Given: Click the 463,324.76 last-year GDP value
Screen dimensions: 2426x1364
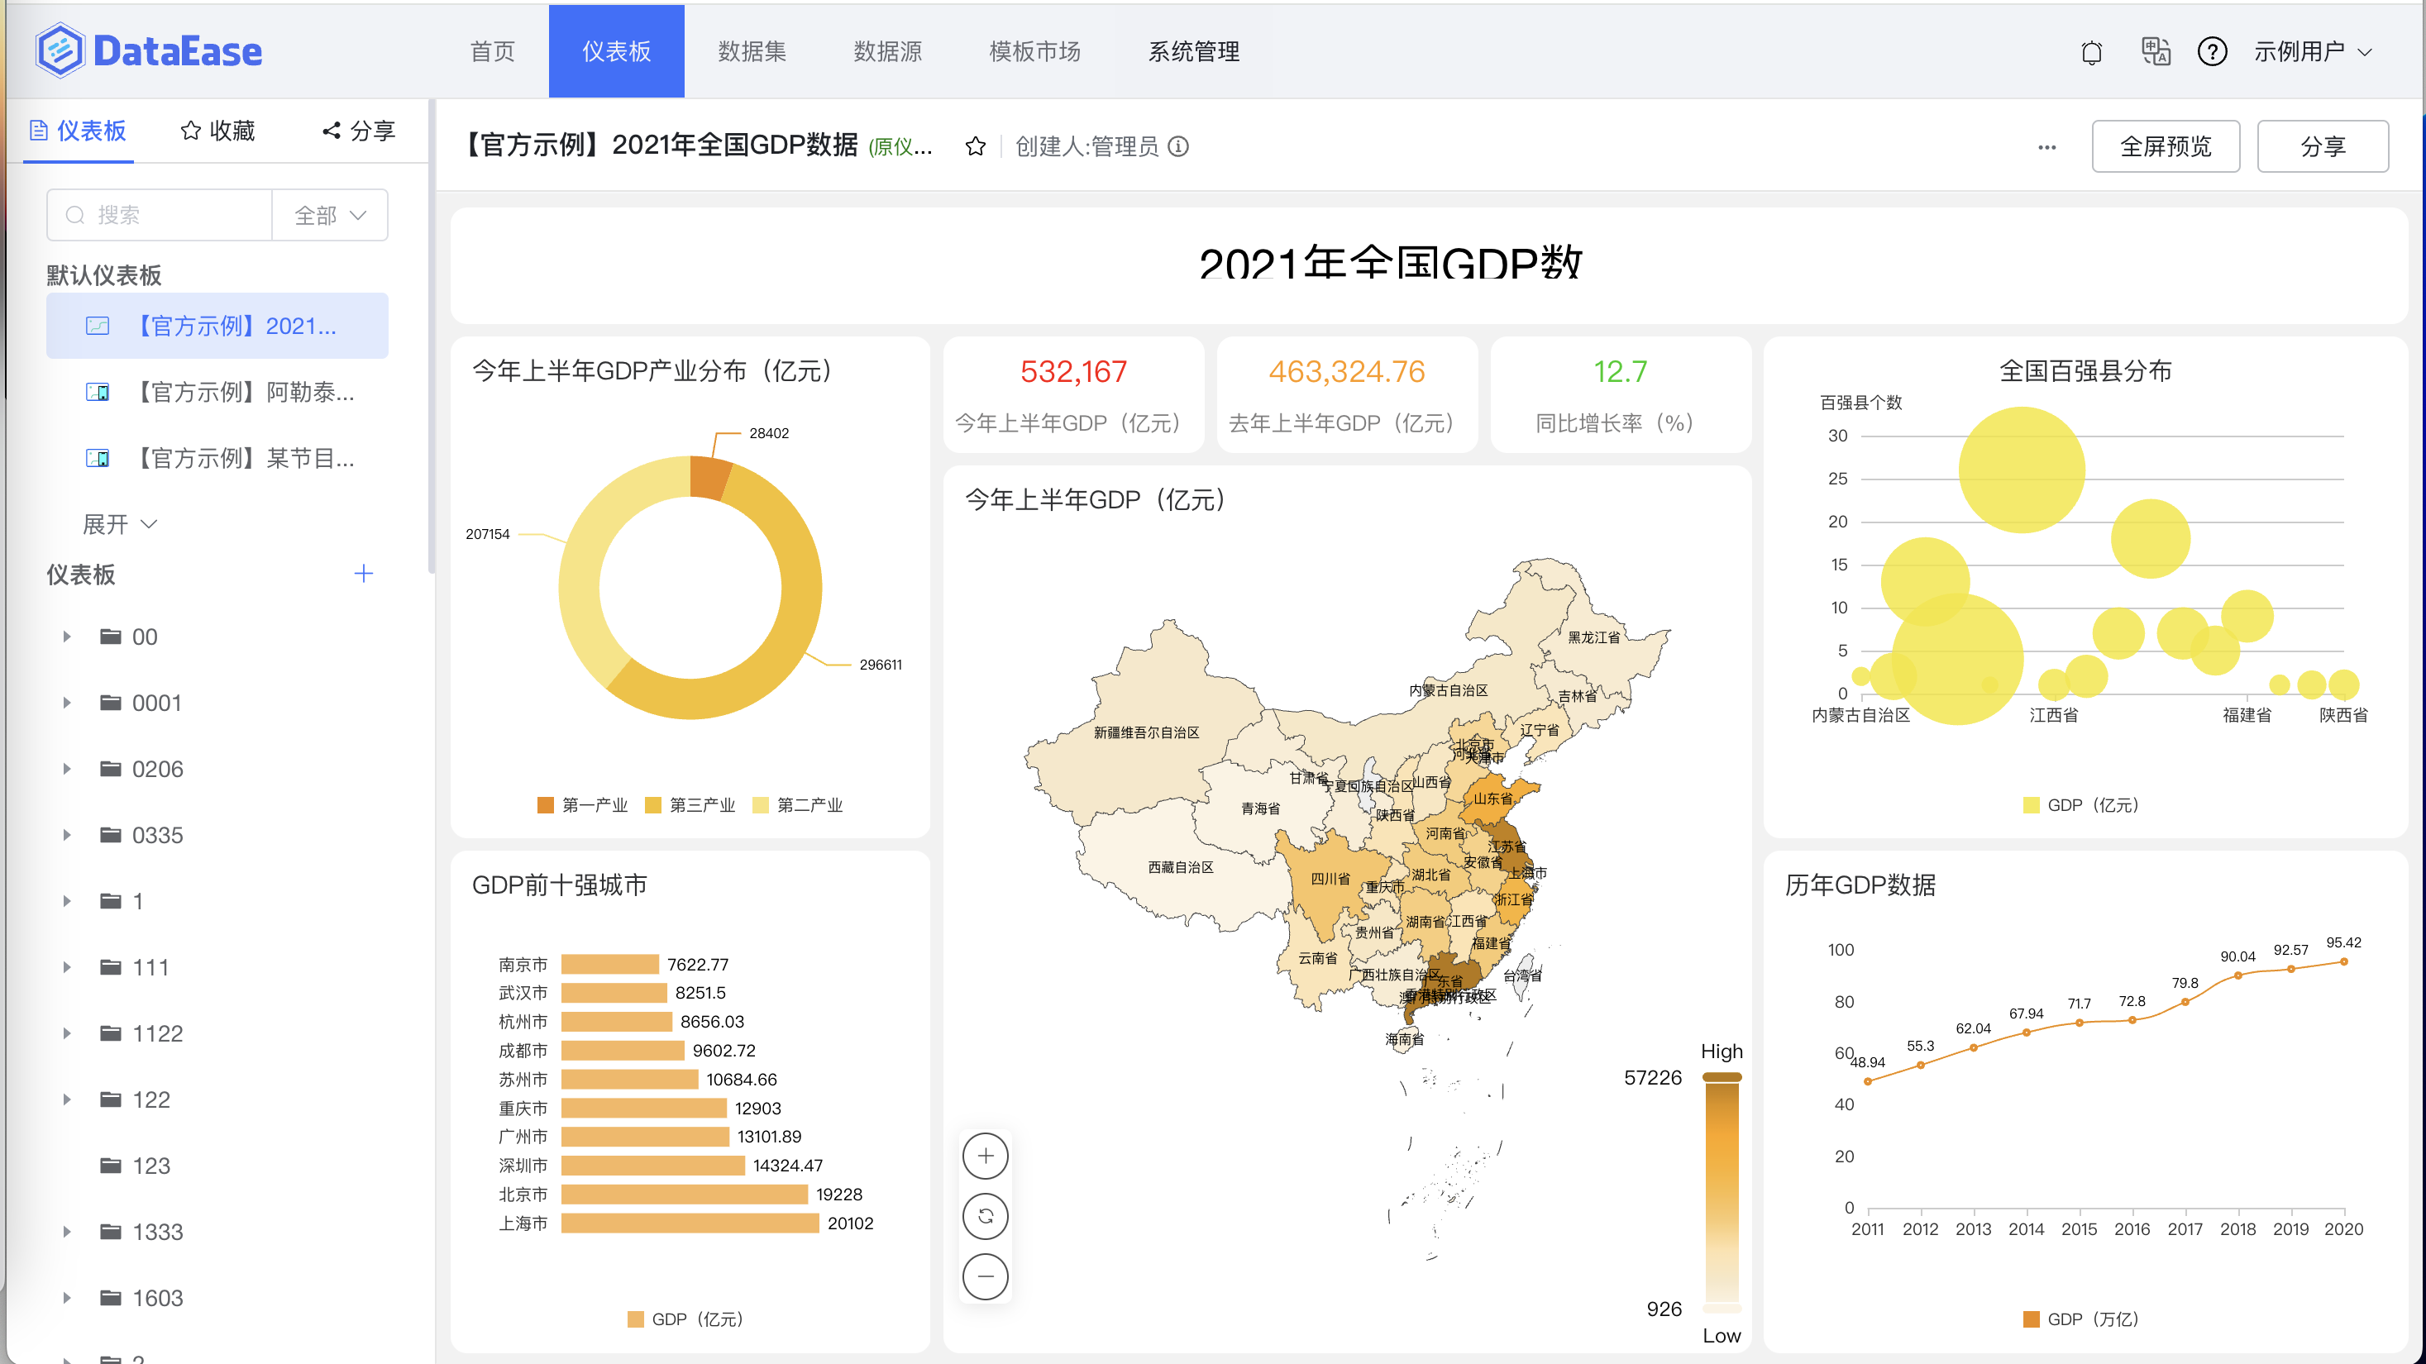Looking at the screenshot, I should [1347, 372].
